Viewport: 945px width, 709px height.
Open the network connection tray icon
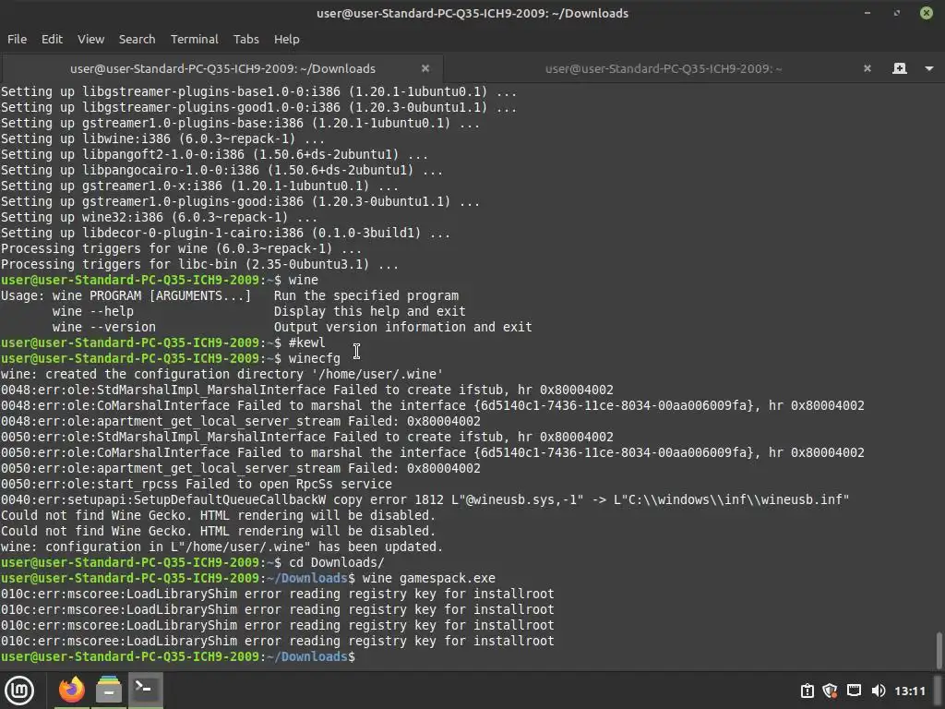coord(854,691)
